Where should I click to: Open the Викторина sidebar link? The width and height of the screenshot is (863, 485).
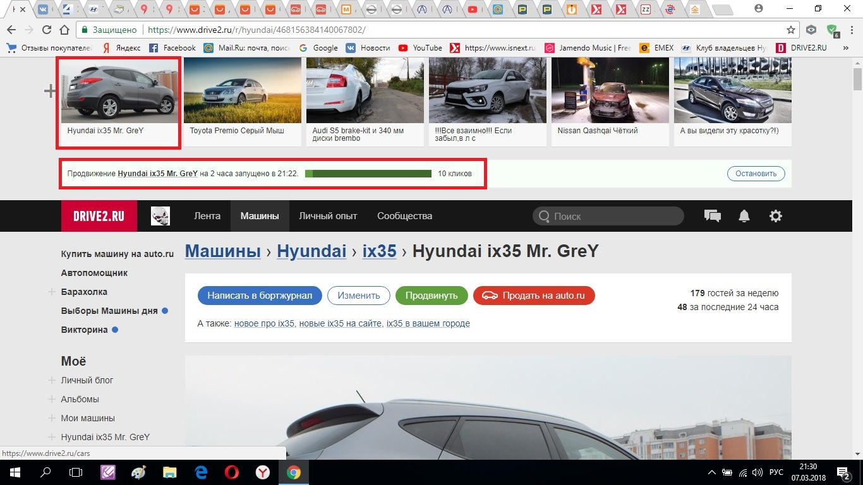click(85, 330)
